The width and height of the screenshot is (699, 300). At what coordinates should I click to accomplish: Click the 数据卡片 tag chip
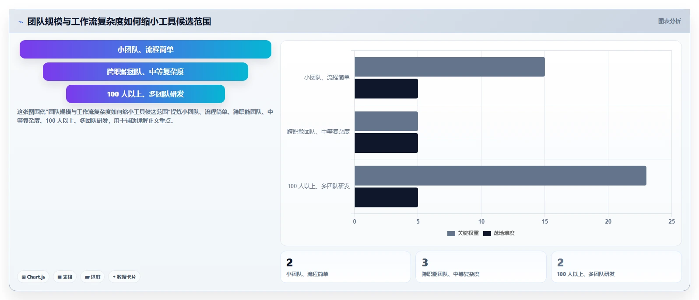pyautogui.click(x=124, y=277)
